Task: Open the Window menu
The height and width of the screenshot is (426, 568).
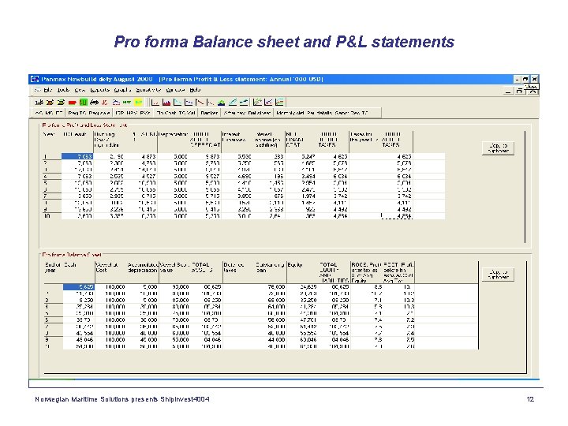Action: coord(175,90)
